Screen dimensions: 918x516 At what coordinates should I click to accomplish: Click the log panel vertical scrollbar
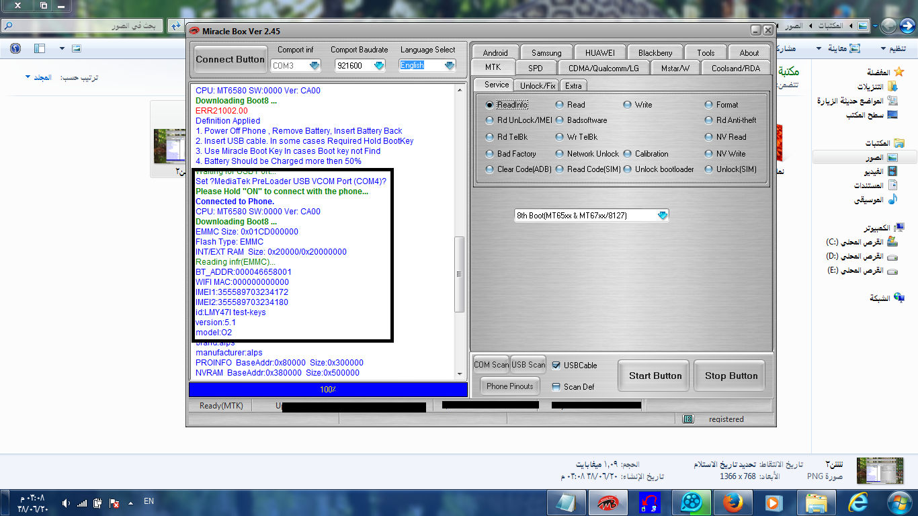(x=460, y=273)
